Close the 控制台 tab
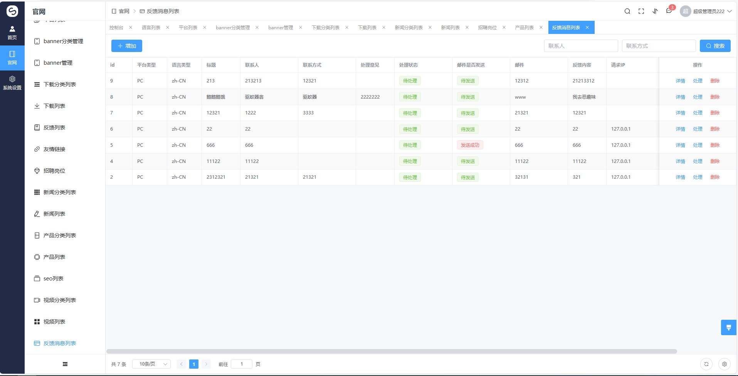Viewport: 738px width, 376px height. click(x=131, y=27)
